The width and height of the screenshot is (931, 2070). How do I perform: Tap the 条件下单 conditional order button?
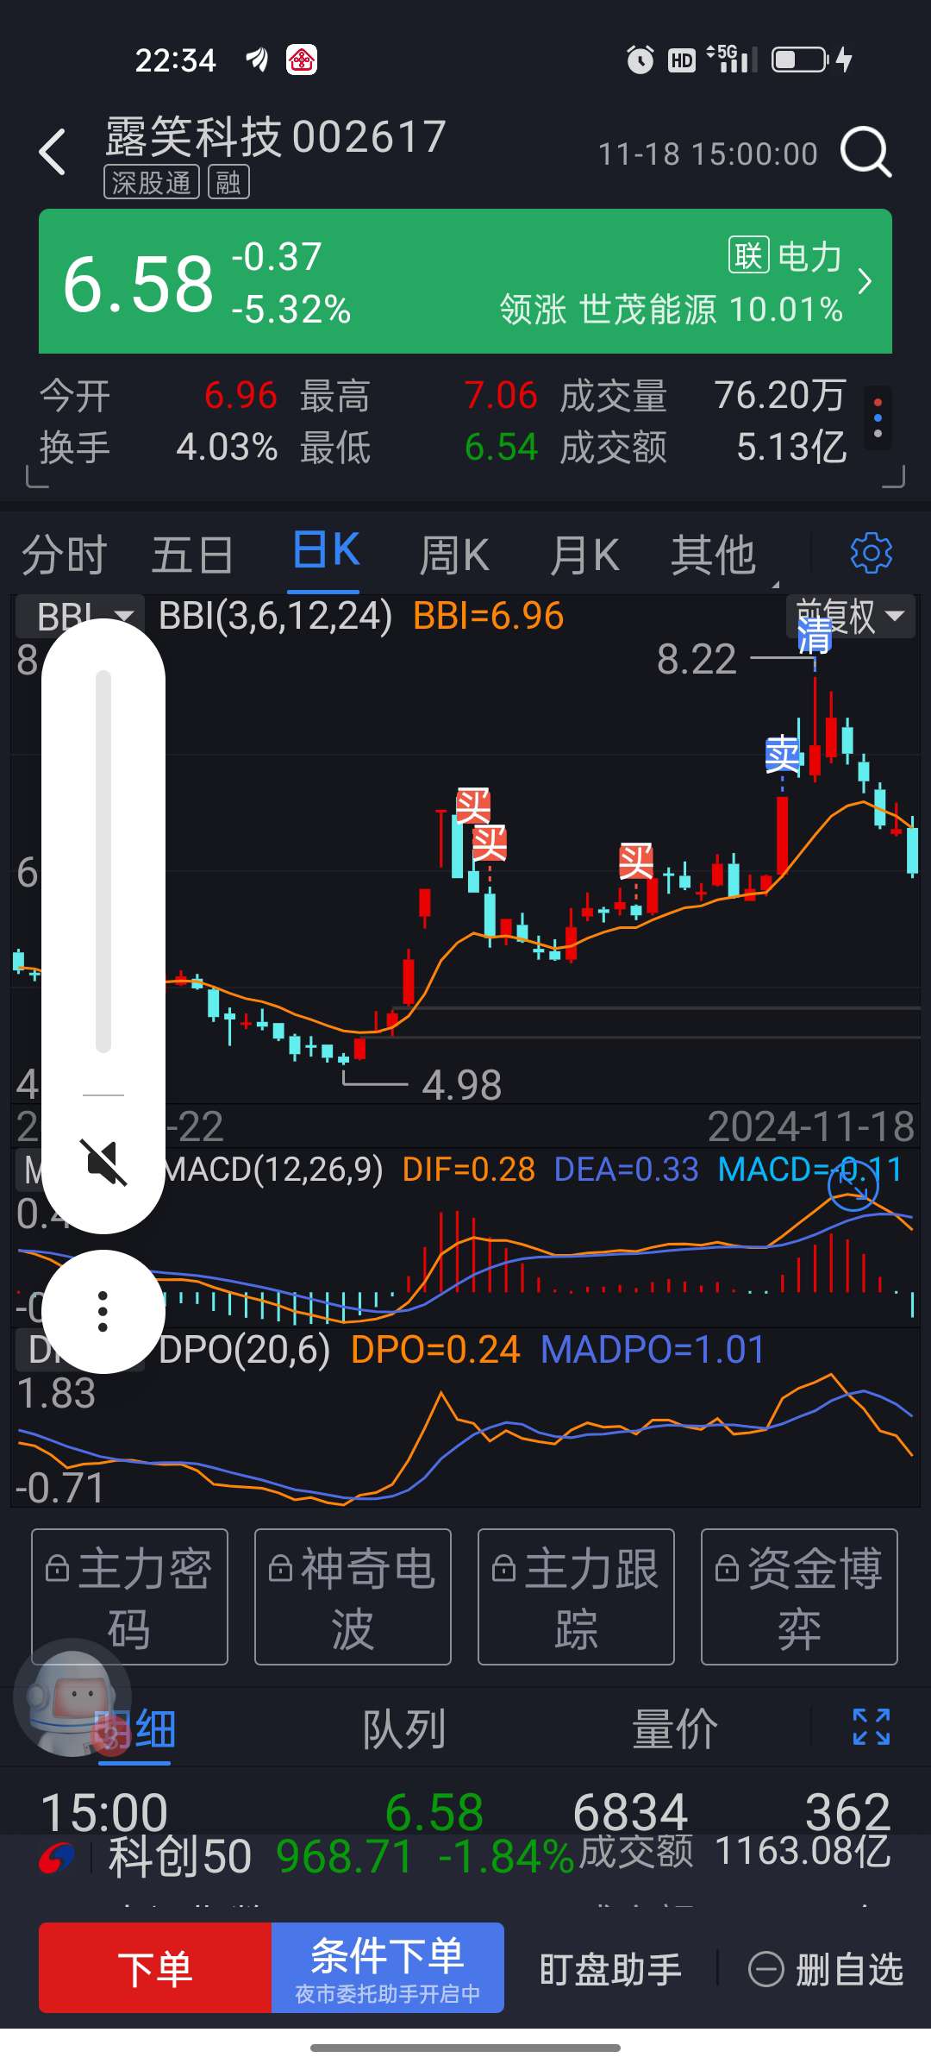tap(387, 1967)
